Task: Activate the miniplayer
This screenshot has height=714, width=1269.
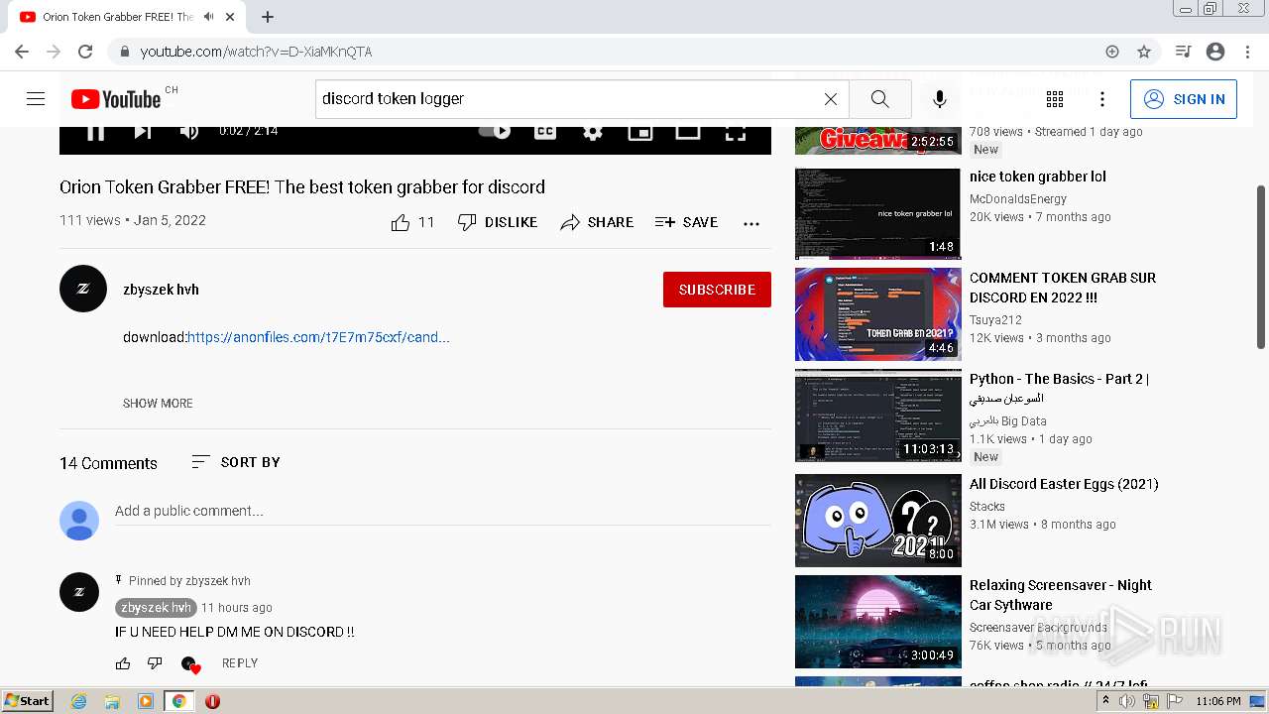Action: coord(640,131)
